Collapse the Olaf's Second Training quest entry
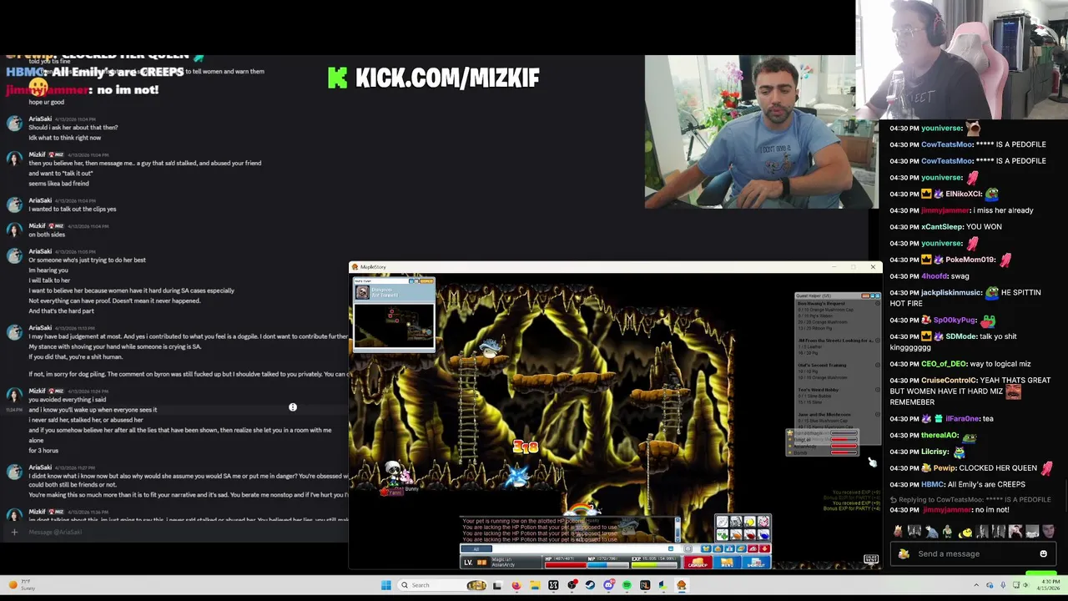The height and width of the screenshot is (601, 1068). tap(878, 365)
